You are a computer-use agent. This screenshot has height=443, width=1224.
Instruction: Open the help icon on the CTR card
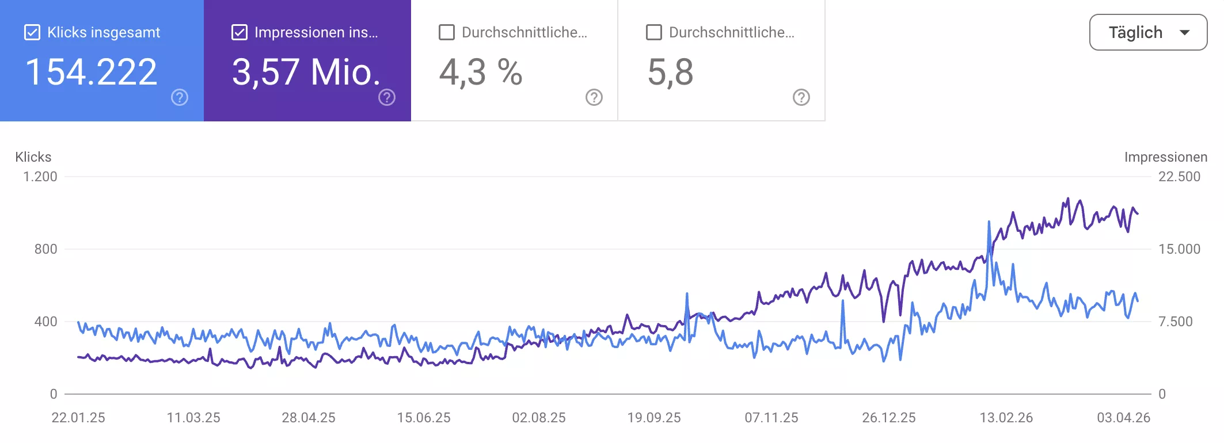pos(592,98)
